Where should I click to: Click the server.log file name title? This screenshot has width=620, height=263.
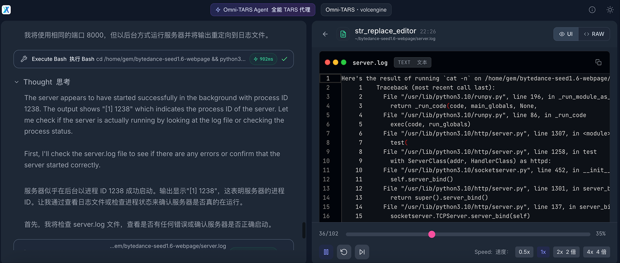(x=370, y=62)
